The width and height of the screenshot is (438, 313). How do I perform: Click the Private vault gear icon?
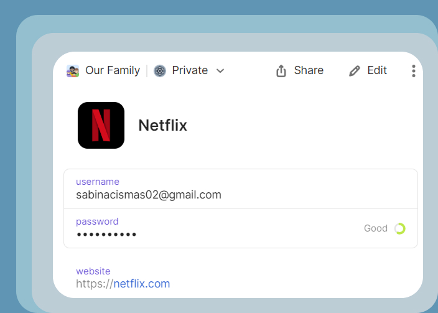tap(160, 71)
